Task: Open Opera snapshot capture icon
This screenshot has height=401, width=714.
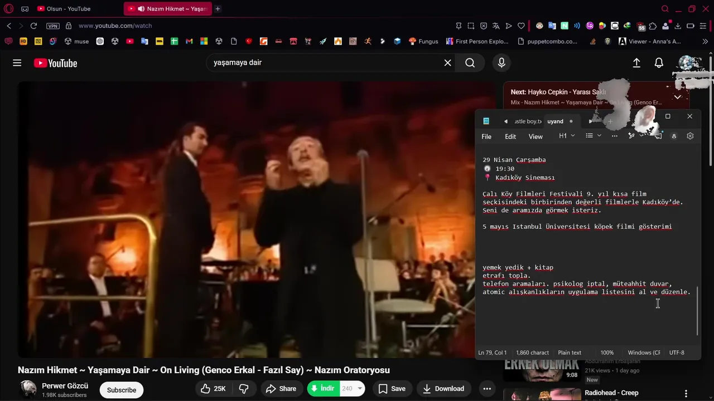Action: coord(471,26)
